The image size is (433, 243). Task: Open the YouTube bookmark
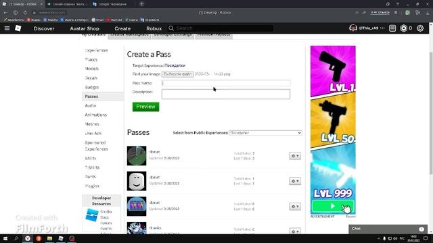point(114,20)
